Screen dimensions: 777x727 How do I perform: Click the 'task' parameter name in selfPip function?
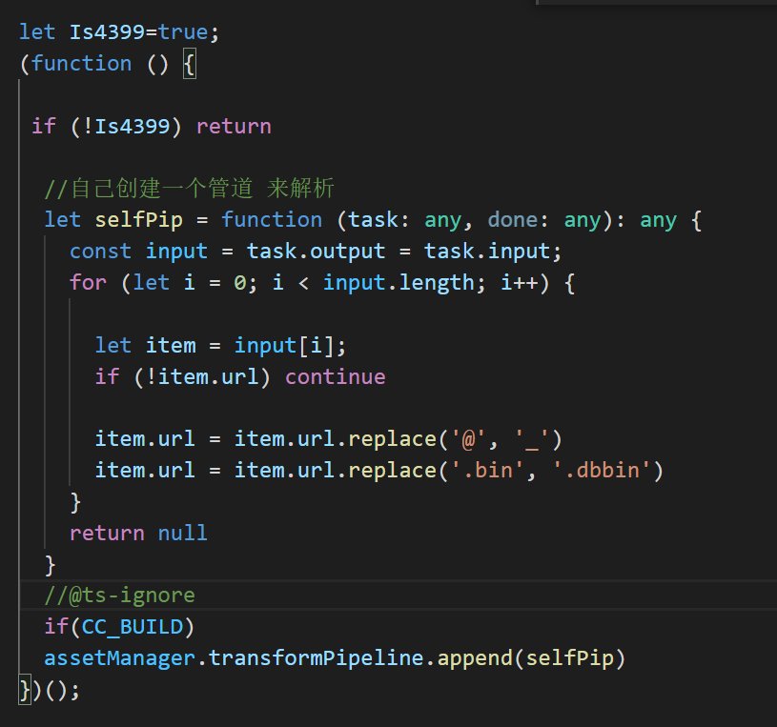373,220
